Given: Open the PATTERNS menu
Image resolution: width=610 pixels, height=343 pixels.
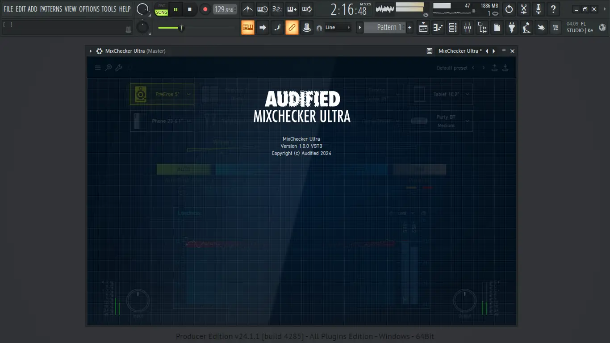Looking at the screenshot, I should point(51,9).
